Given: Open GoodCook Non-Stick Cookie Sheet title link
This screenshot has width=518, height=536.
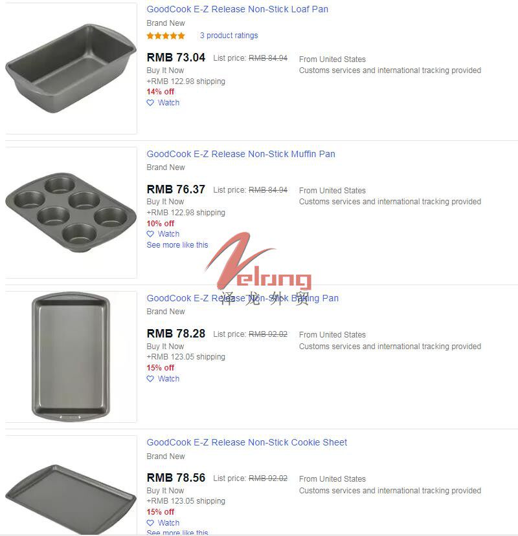Looking at the screenshot, I should 247,442.
